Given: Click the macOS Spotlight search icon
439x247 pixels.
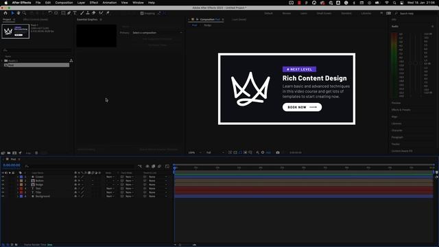Looking at the screenshot, I should tap(394, 3).
